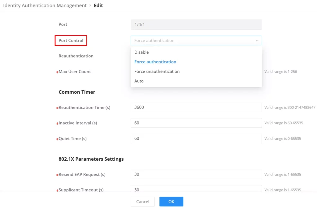Choose Force authentication option
317x209 pixels.
pos(196,62)
